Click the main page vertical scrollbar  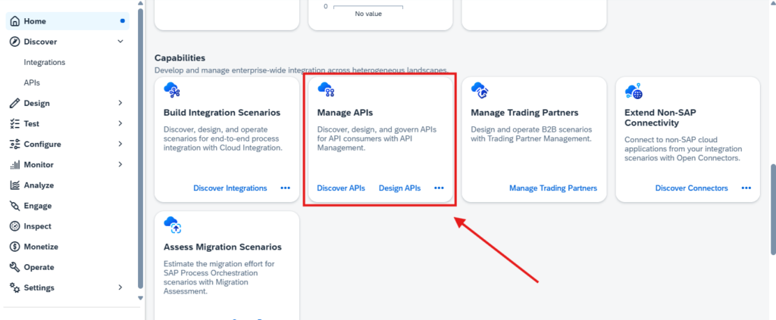[773, 210]
